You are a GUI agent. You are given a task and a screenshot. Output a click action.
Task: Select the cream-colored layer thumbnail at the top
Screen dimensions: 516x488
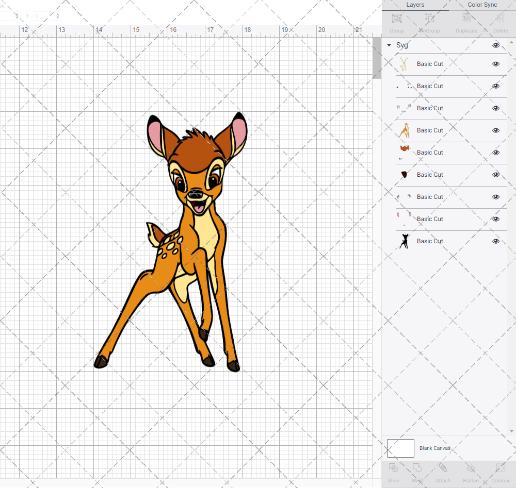tap(404, 64)
